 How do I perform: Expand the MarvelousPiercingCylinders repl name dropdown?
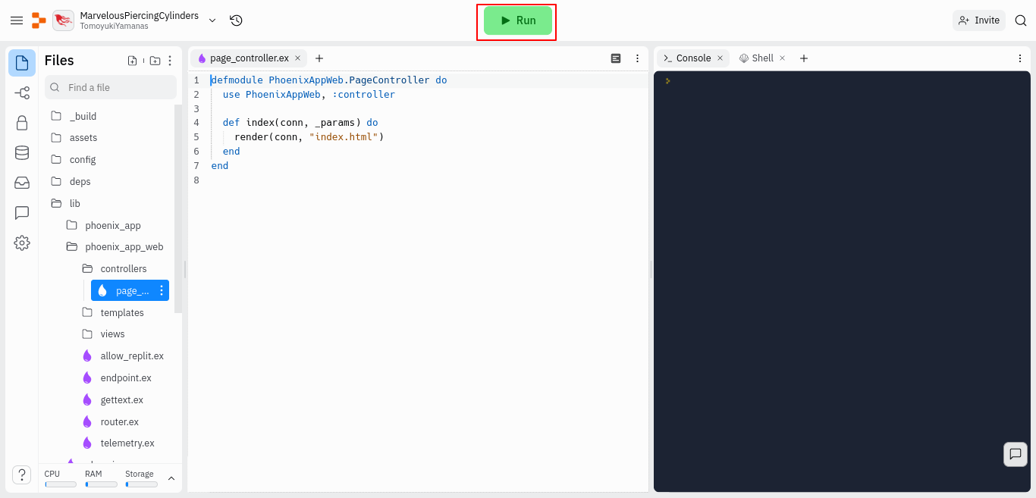point(212,20)
